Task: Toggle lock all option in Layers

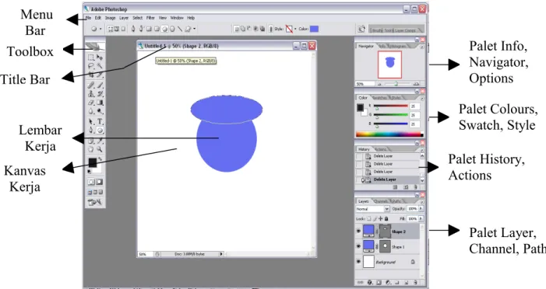Action: click(386, 218)
